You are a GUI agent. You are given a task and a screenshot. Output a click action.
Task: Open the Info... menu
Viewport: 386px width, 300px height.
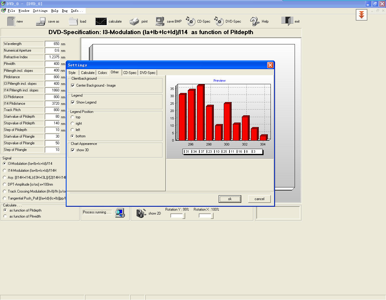pos(77,11)
